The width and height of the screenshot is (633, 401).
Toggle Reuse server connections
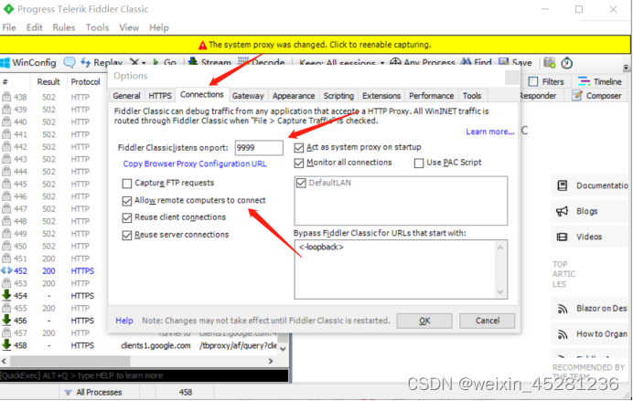176,235
